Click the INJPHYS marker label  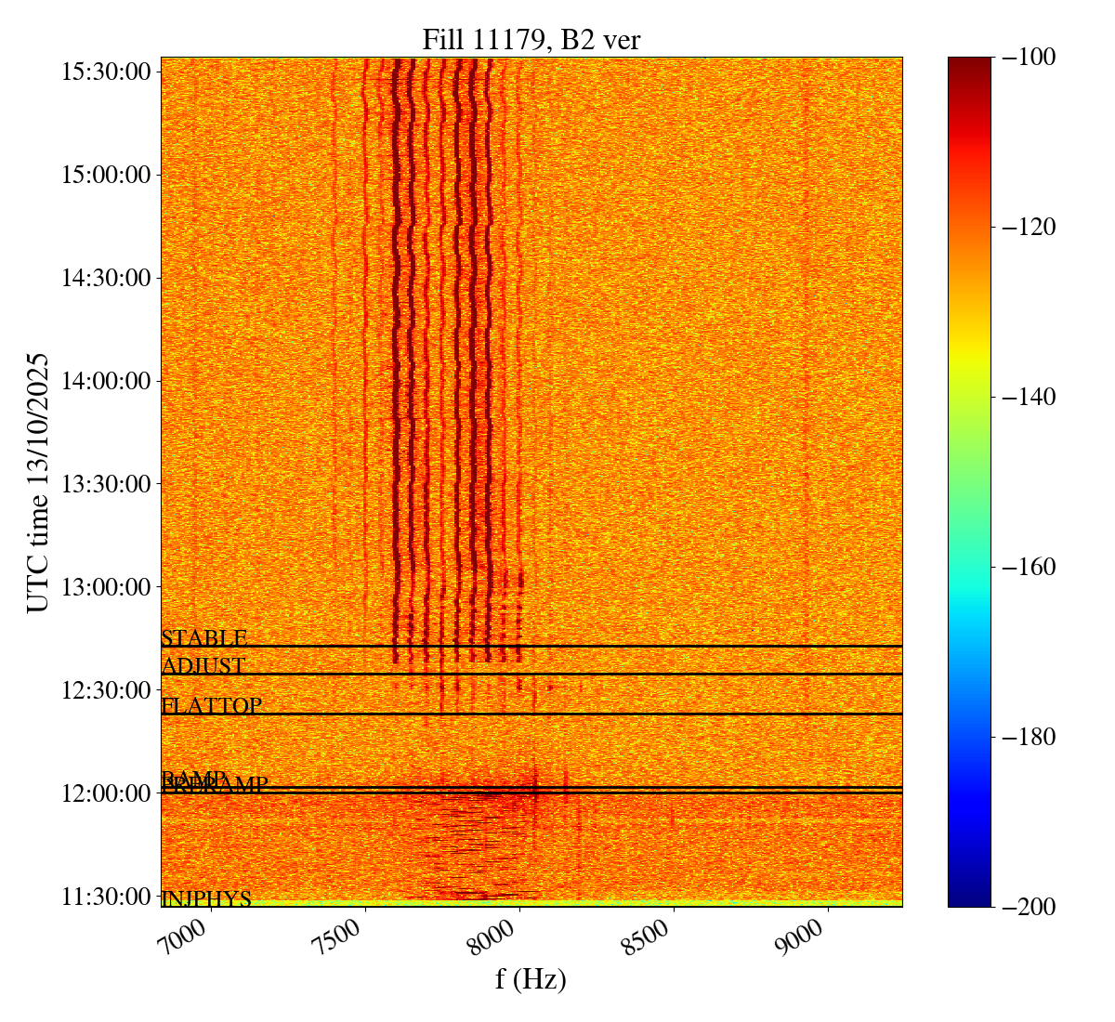point(206,898)
